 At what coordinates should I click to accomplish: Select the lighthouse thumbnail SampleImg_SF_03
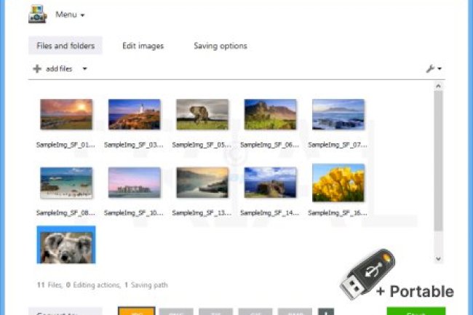[134, 114]
